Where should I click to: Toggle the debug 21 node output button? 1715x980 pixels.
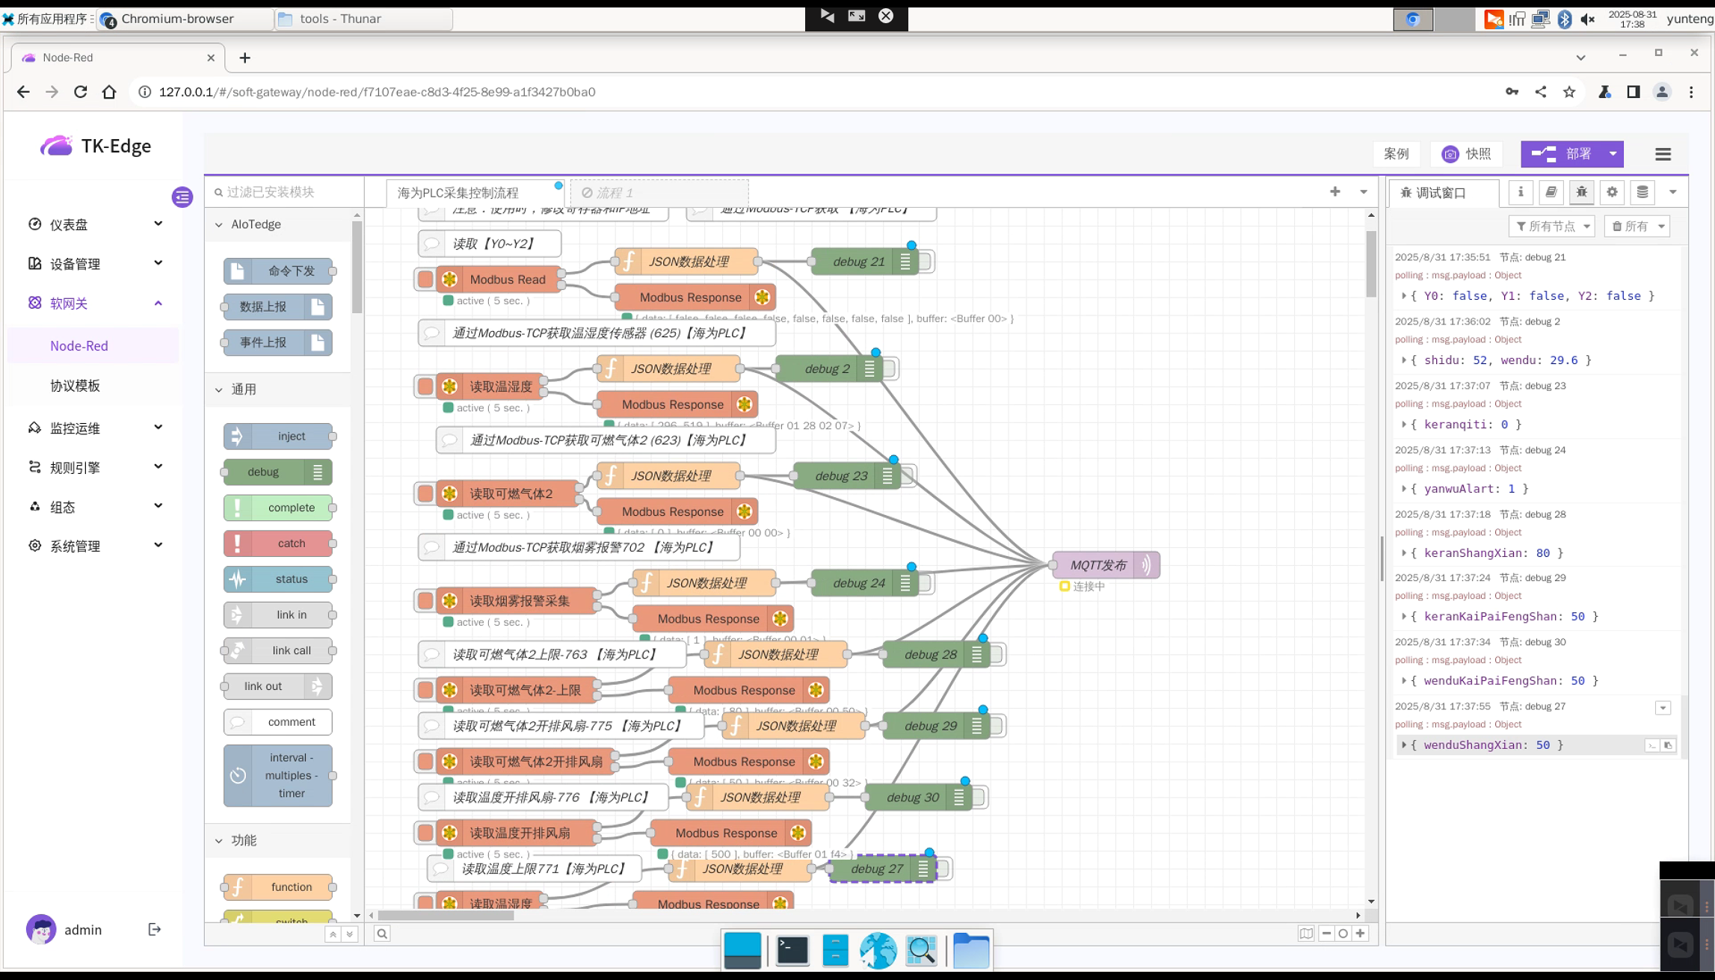pos(926,262)
